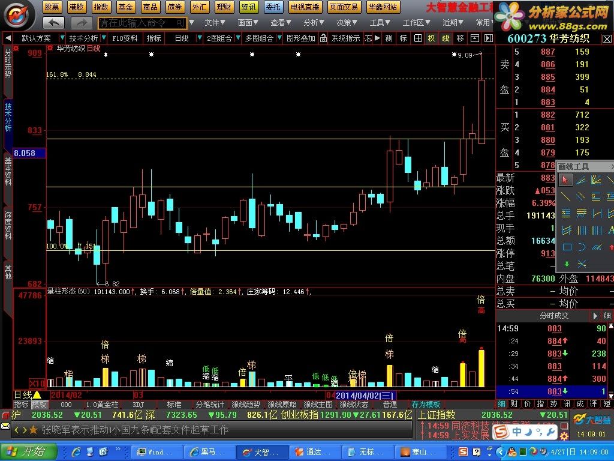Click the 标 marker toolbar button
The width and height of the screenshot is (614, 461).
coord(403,38)
